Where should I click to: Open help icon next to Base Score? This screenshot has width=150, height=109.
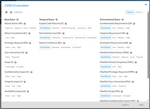[x=17, y=20]
